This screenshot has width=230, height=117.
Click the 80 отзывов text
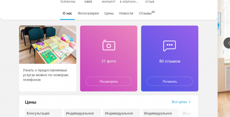(x=170, y=61)
